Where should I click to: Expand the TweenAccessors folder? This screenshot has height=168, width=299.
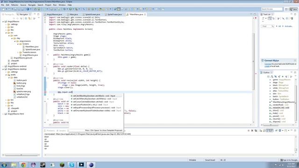pos(18,52)
